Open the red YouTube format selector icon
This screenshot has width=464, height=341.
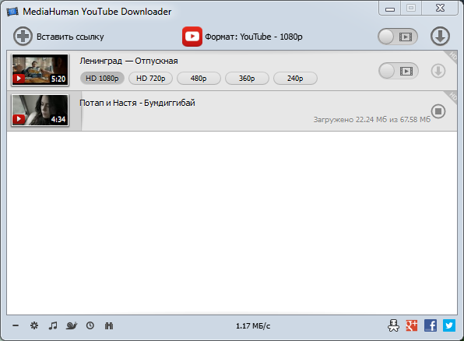tap(192, 37)
